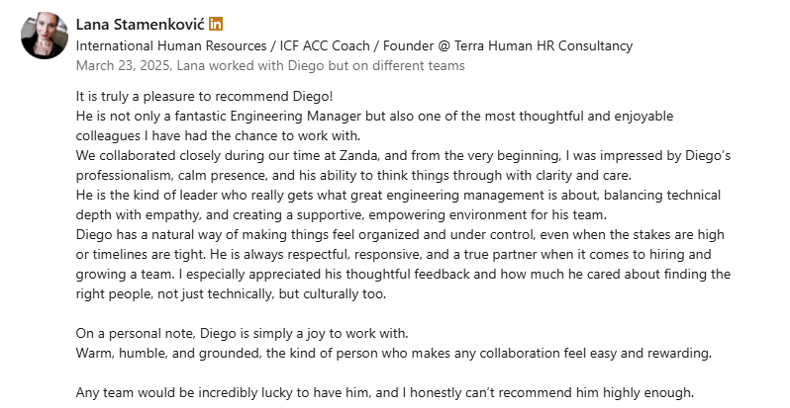Select the Terra Human HR Consultancy text
Screen dimensions: 790x408
(x=543, y=45)
